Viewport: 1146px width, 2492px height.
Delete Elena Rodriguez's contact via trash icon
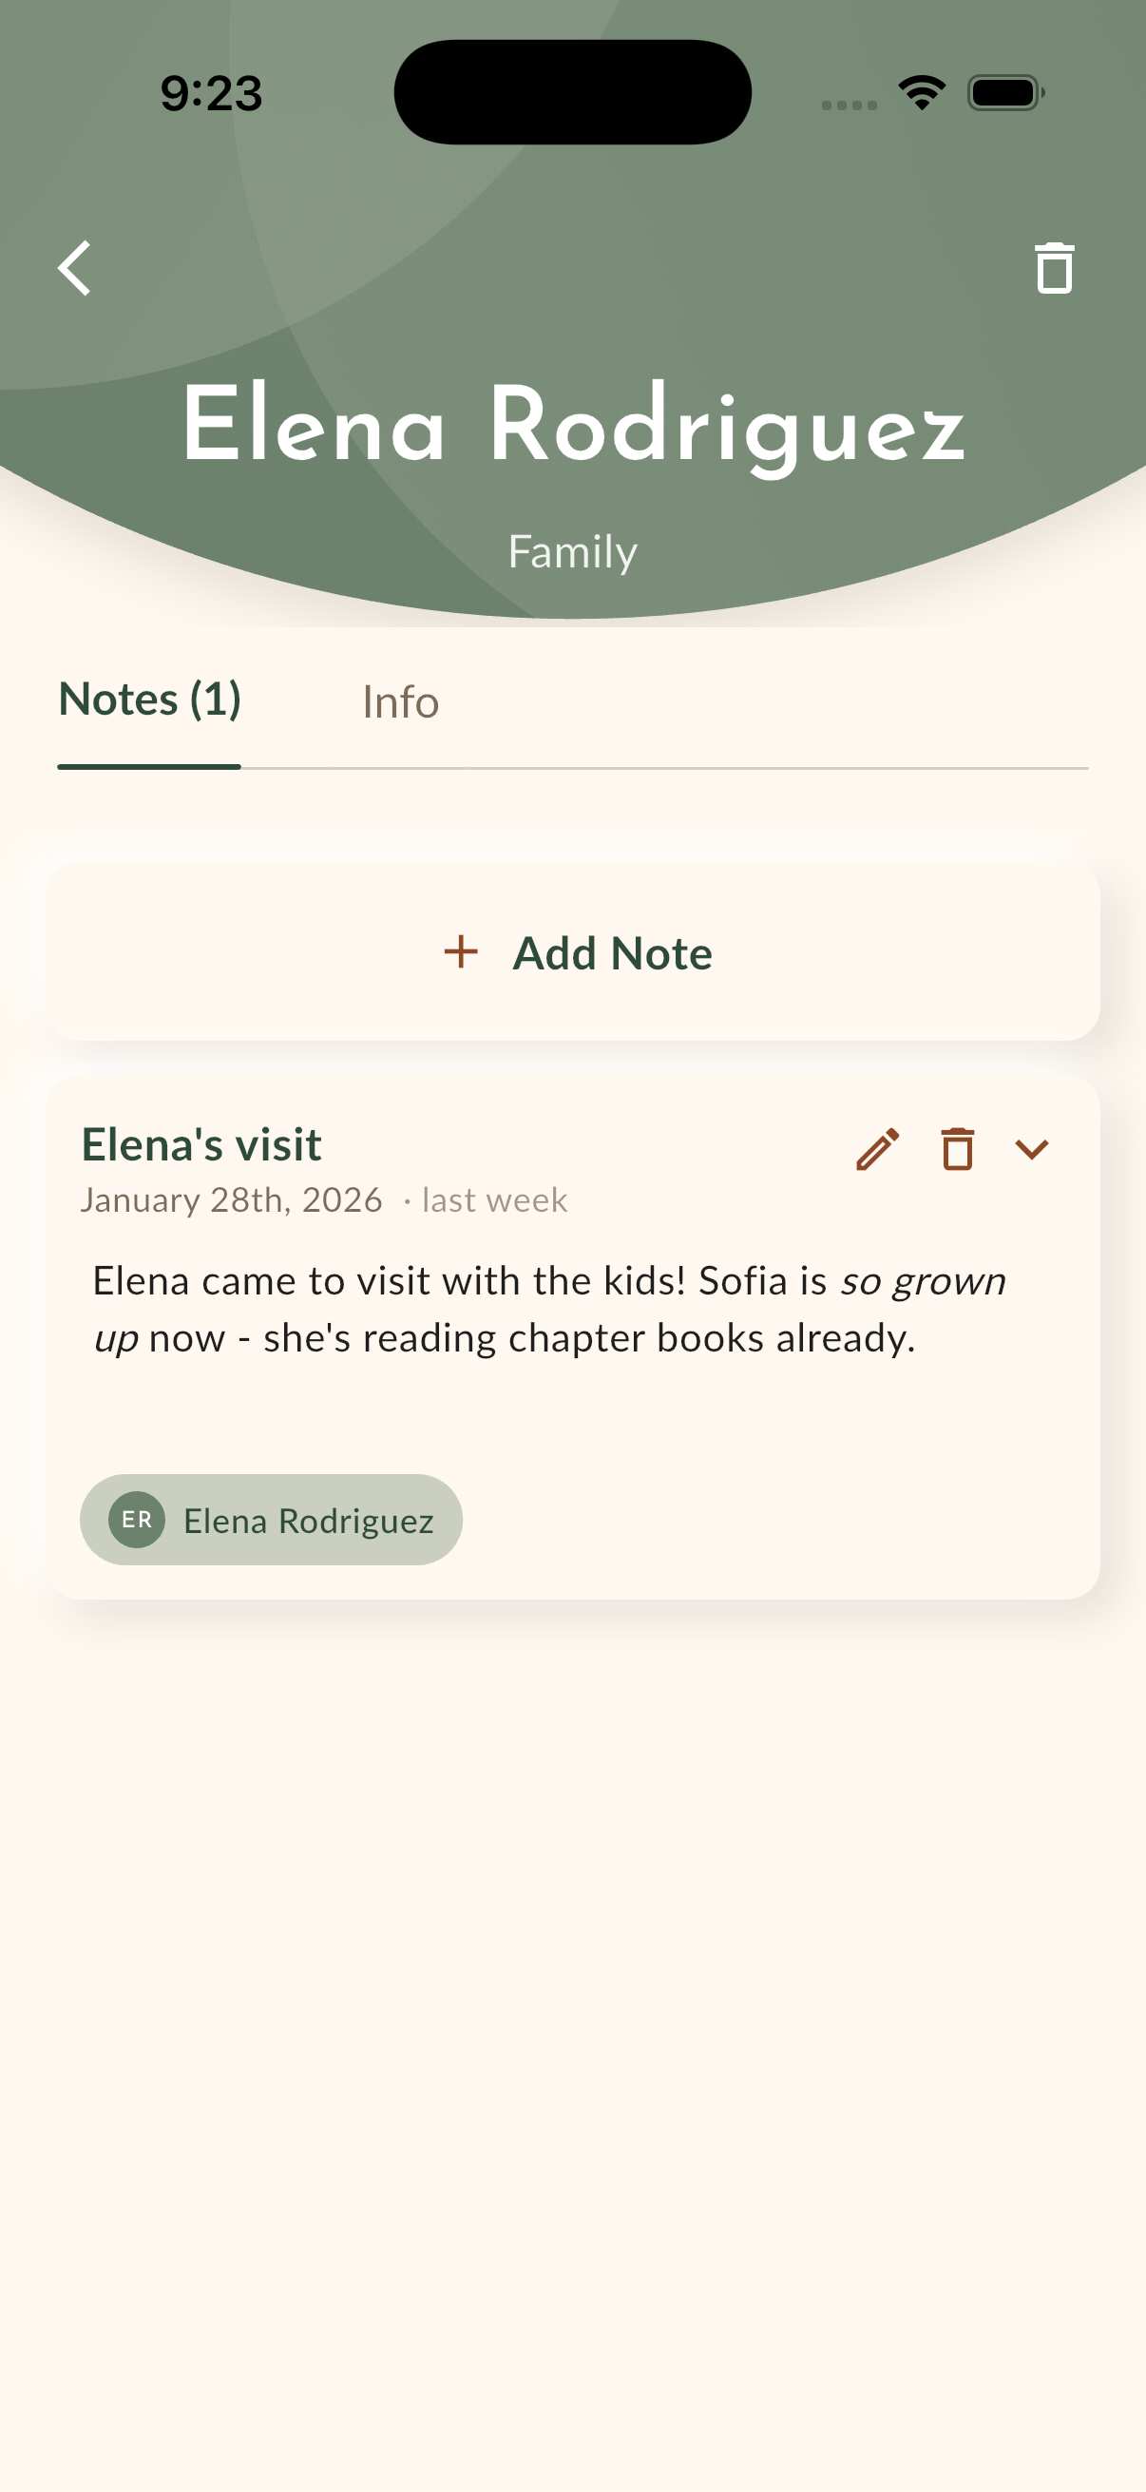[1052, 268]
